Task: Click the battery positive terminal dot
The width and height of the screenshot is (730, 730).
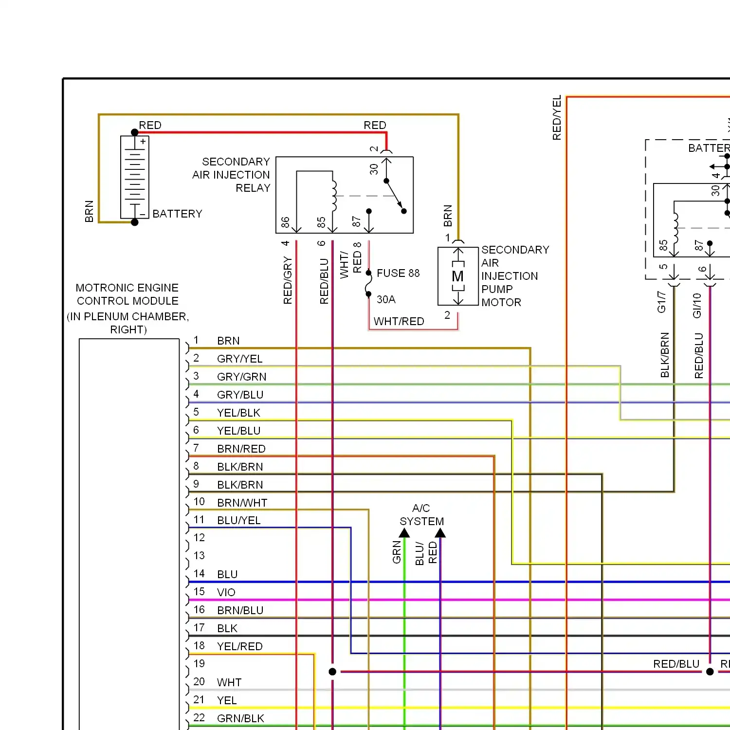Action: pos(135,132)
